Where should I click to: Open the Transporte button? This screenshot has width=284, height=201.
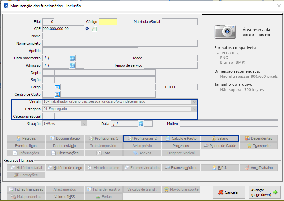point(258,146)
